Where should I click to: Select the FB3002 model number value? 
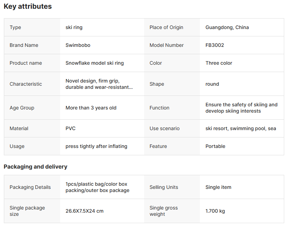[x=215, y=45]
